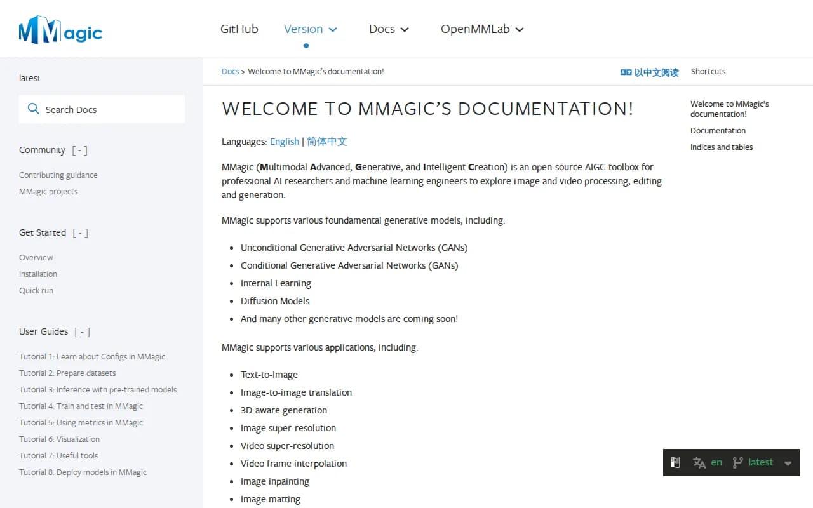
Task: Open Tutorial 6: Visualization
Action: click(59, 439)
